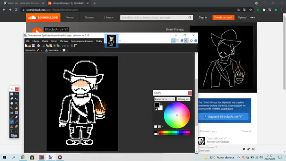Click the secondary white color swatch
Viewport: 286px width, 161px height.
point(161,108)
